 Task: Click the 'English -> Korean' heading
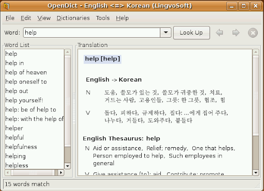(x=114, y=79)
